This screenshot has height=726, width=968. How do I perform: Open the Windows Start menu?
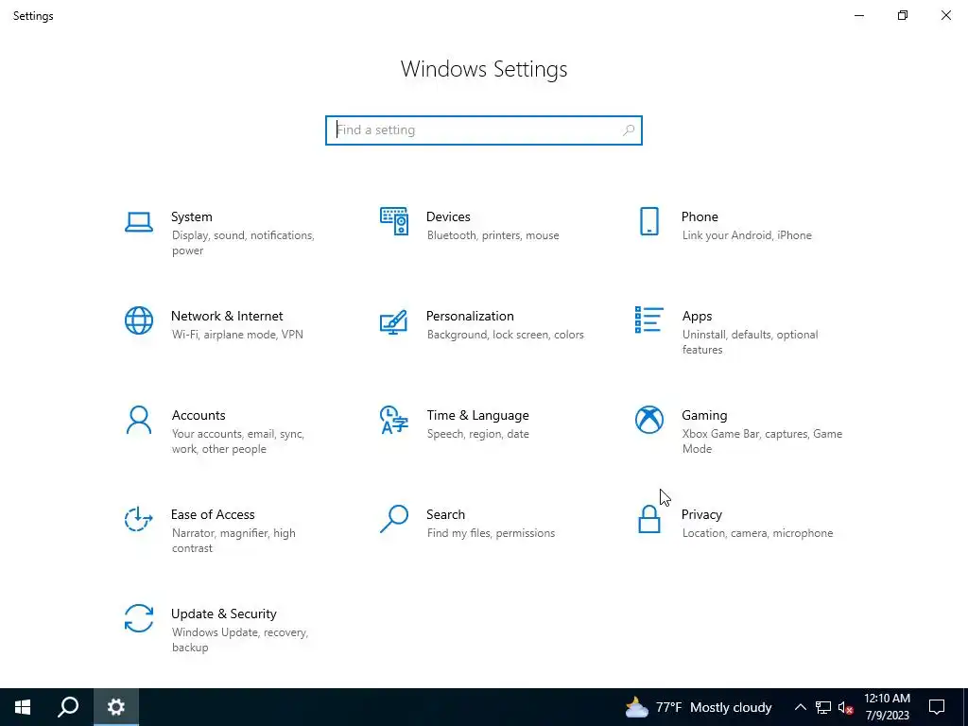(23, 707)
